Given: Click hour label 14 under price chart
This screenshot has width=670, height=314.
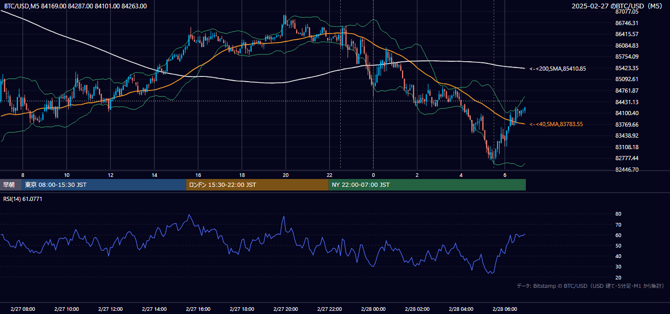Looking at the screenshot, I should click(154, 175).
